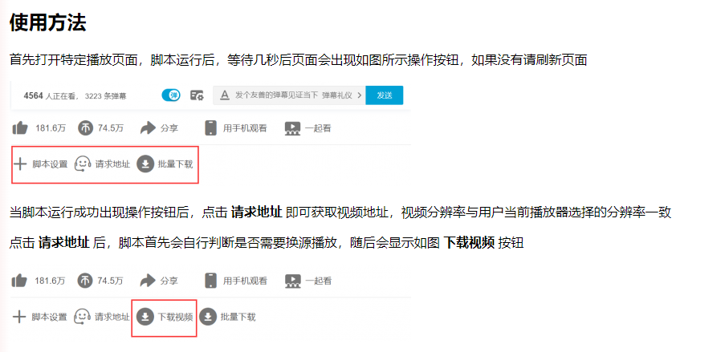Click 用手机观看 phone icon in first image
Image resolution: width=725 pixels, height=352 pixels.
[210, 128]
